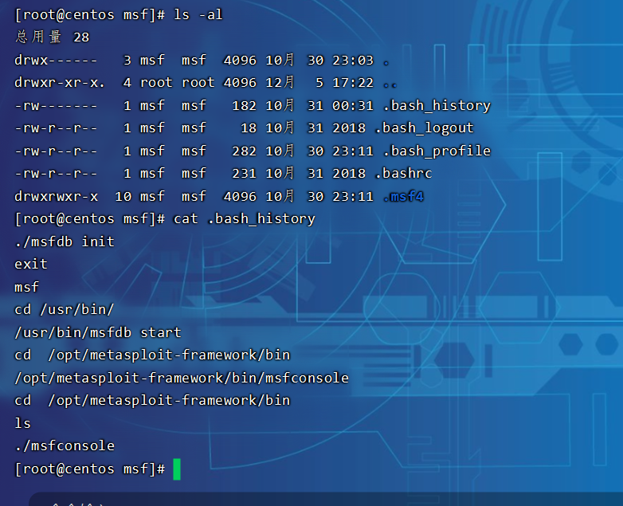This screenshot has height=506, width=623.
Task: Click the timestamp 00:31
Action: pyautogui.click(x=353, y=106)
